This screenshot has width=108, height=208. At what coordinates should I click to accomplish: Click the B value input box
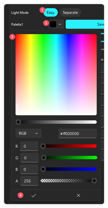point(29,169)
